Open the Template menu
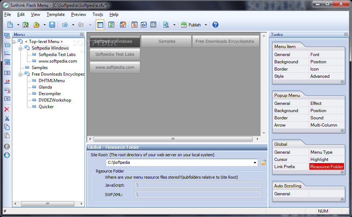 click(56, 14)
